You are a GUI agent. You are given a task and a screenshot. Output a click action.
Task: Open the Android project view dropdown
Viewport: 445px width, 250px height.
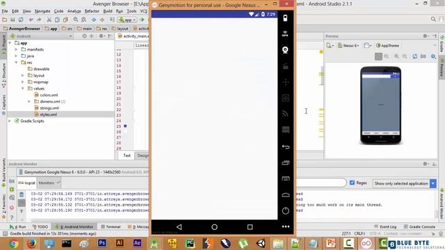click(x=41, y=36)
